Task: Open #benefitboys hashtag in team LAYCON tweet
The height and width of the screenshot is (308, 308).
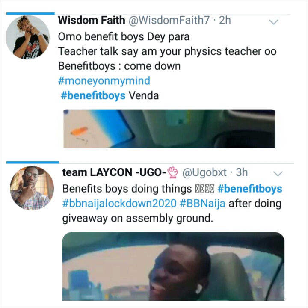Action: coord(250,189)
